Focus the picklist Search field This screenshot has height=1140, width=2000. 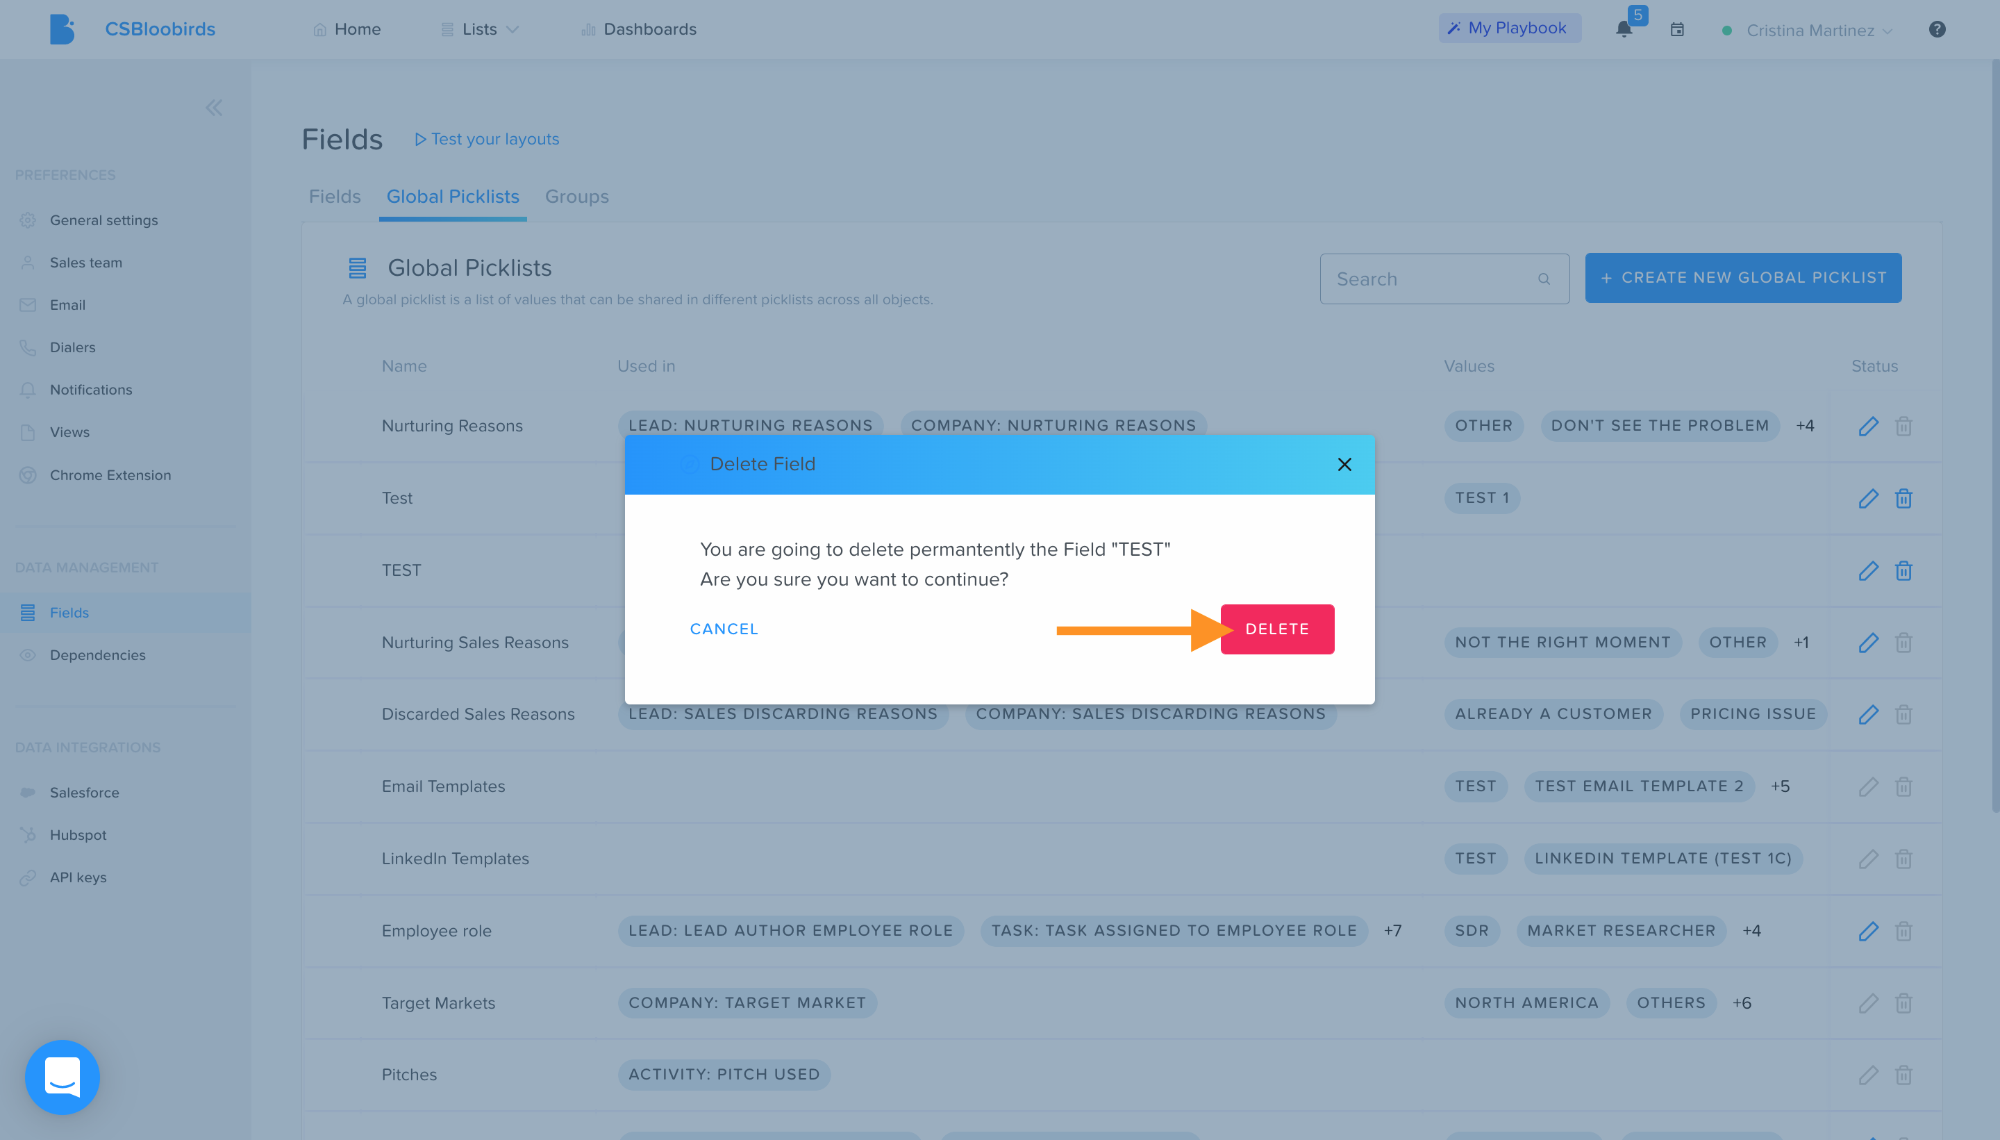click(x=1444, y=279)
